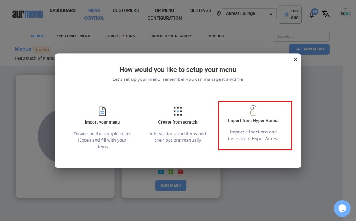Open the Add-ons button
This screenshot has width=356, height=221.
[290, 15]
